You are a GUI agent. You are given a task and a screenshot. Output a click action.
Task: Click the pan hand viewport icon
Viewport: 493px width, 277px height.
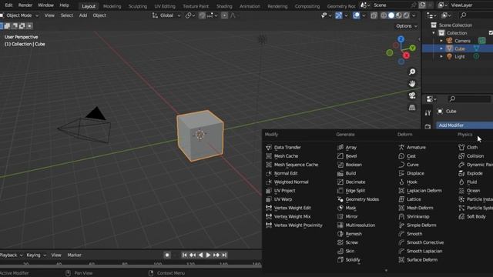click(x=412, y=84)
